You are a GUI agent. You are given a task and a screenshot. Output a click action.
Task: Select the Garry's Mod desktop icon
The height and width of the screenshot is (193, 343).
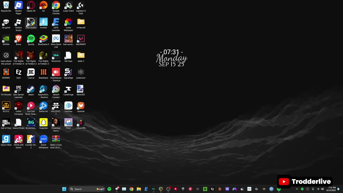pyautogui.click(x=6, y=141)
